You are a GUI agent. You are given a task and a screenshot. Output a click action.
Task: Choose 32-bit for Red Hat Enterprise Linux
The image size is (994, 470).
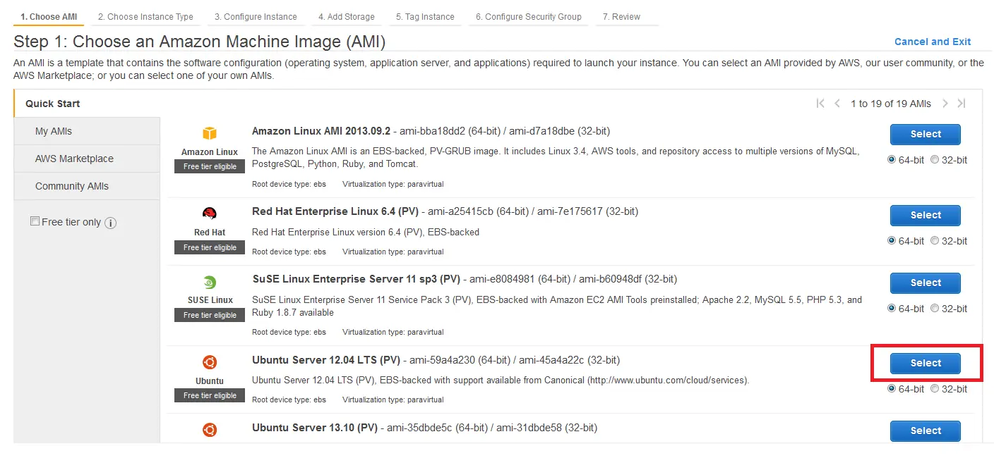click(x=935, y=241)
